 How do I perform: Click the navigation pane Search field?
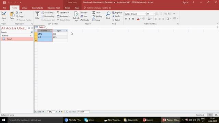coord(15,32)
